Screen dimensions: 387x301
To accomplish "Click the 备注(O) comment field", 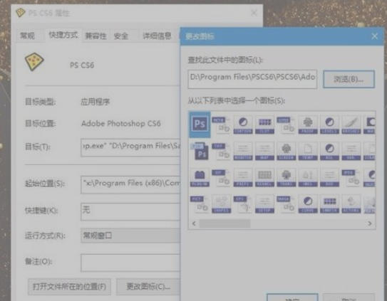I will coord(130,263).
